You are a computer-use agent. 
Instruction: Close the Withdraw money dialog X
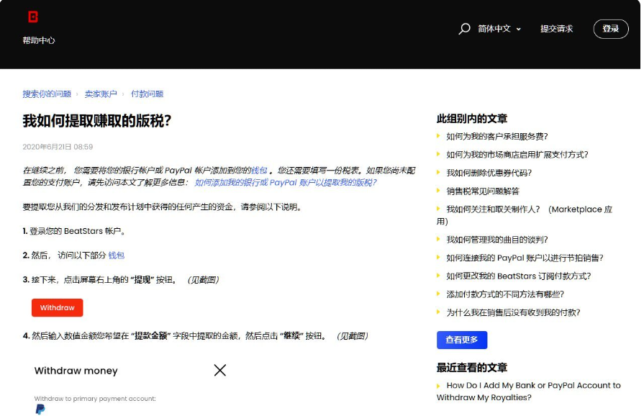pyautogui.click(x=220, y=370)
